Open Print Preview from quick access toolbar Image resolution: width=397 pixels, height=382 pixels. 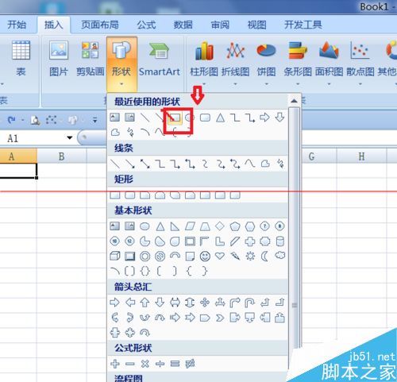pyautogui.click(x=35, y=120)
